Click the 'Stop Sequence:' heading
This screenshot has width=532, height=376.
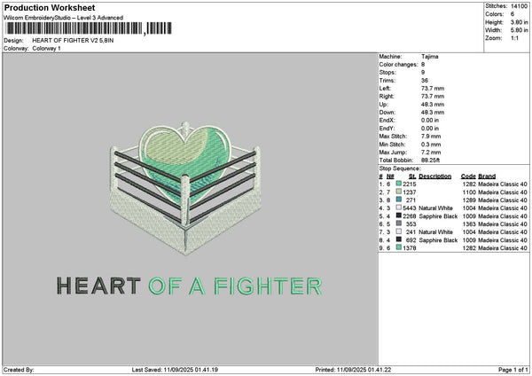[400, 168]
